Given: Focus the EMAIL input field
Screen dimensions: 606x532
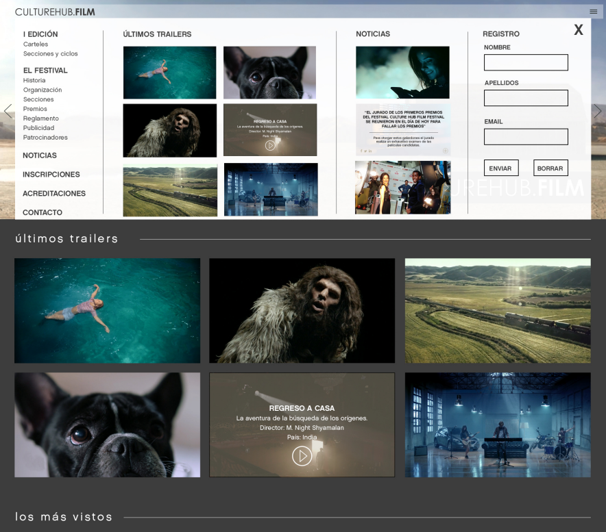Looking at the screenshot, I should tap(526, 137).
